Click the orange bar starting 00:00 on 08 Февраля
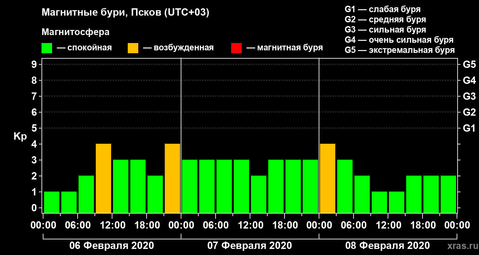Screen dimensions: 479x255 pos(328,178)
